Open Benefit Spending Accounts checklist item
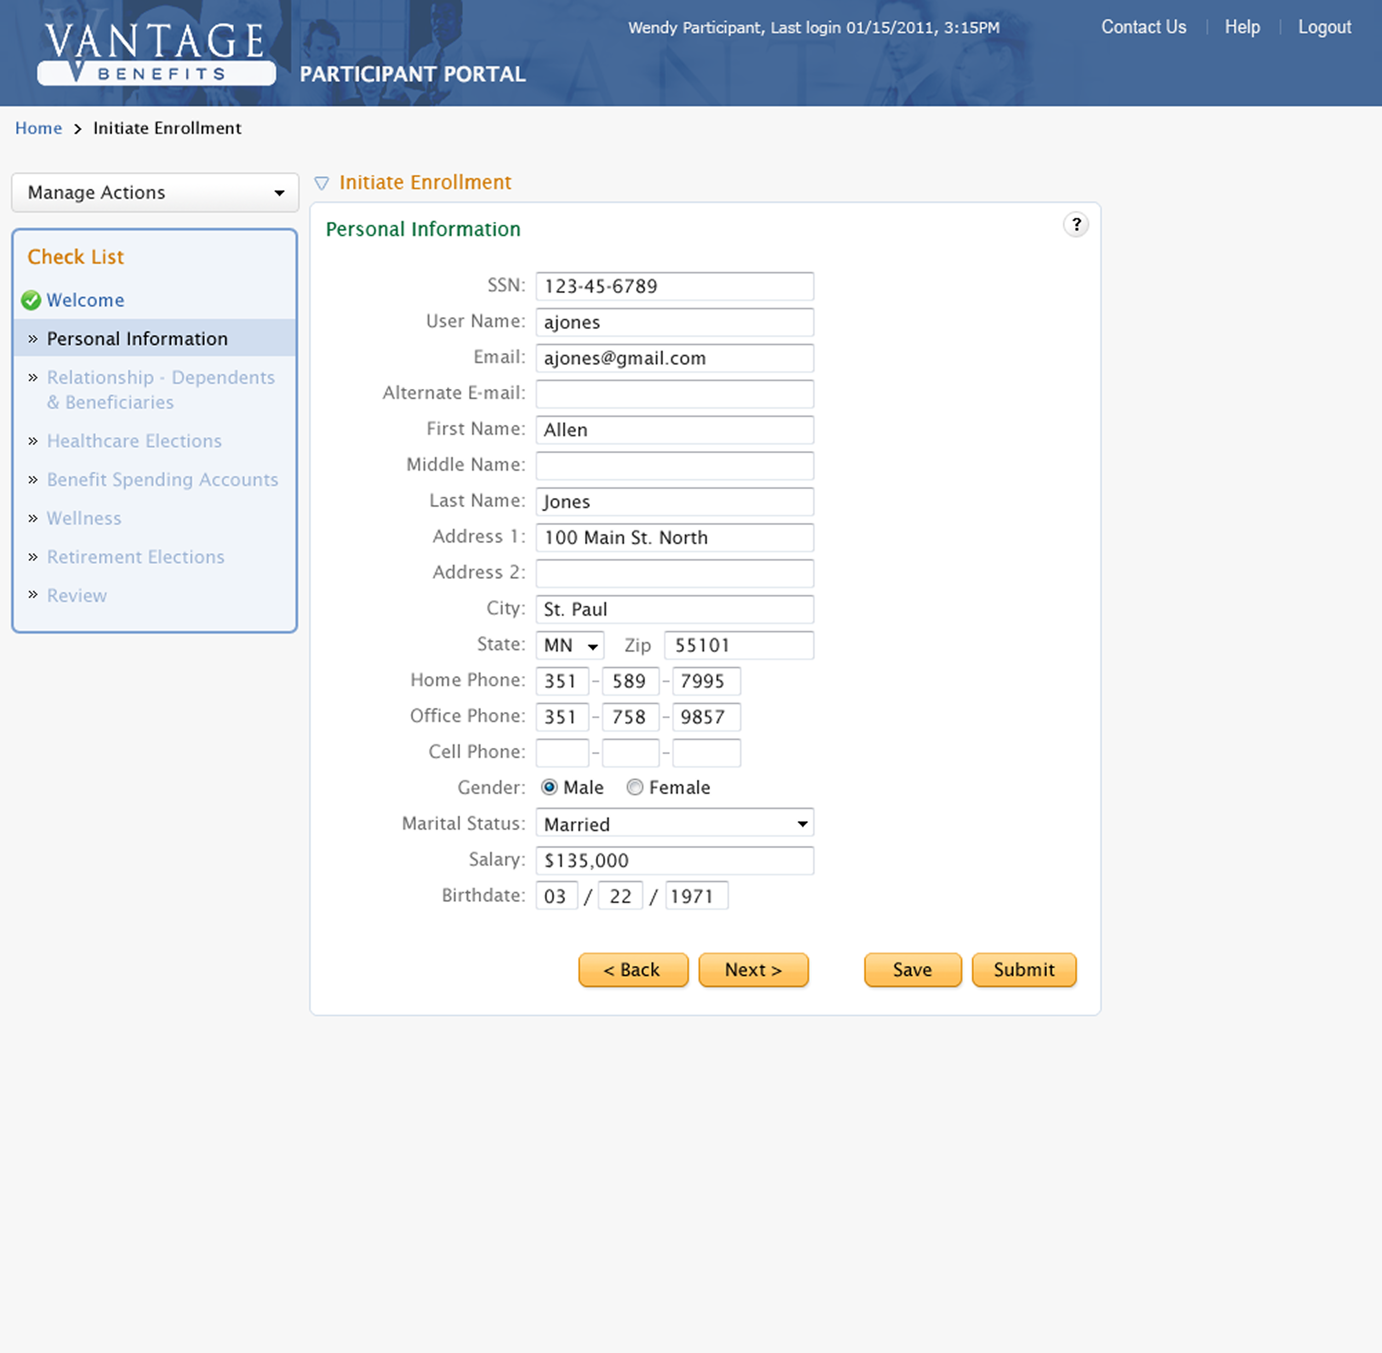1382x1353 pixels. point(162,480)
